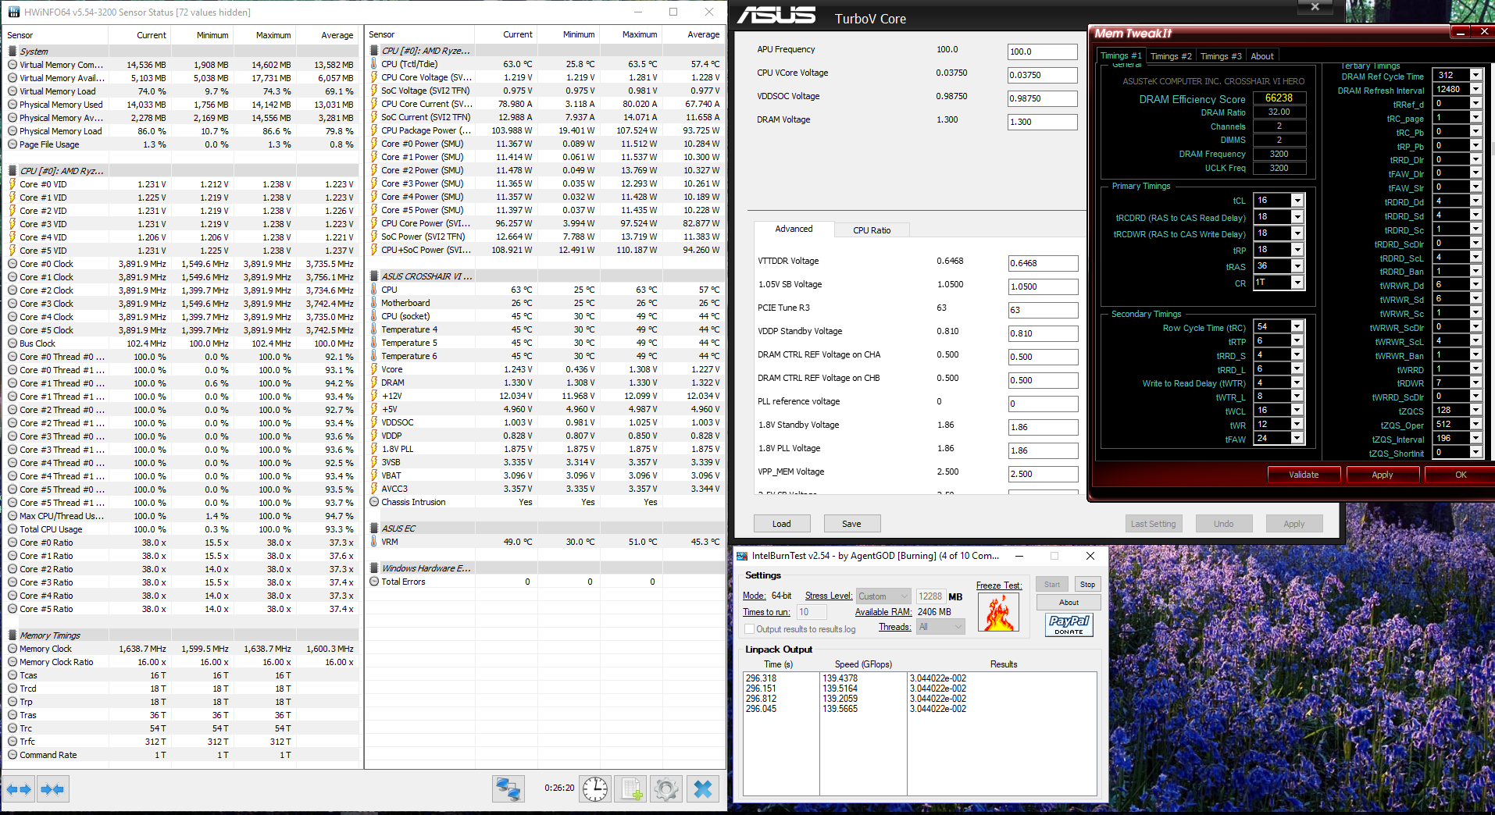The image size is (1495, 815).
Task: Open the tRCDRD RAS to CAS Read Delay dropdown
Action: [x=1297, y=217]
